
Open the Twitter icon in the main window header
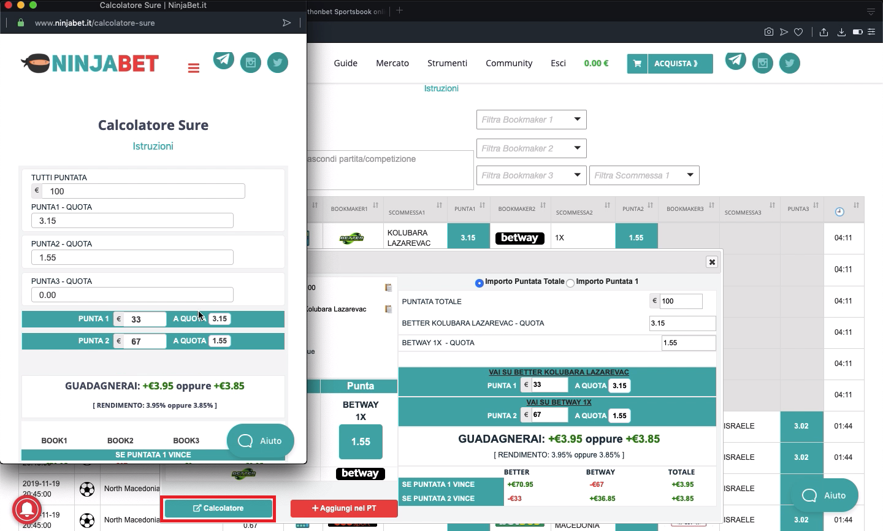coord(790,63)
